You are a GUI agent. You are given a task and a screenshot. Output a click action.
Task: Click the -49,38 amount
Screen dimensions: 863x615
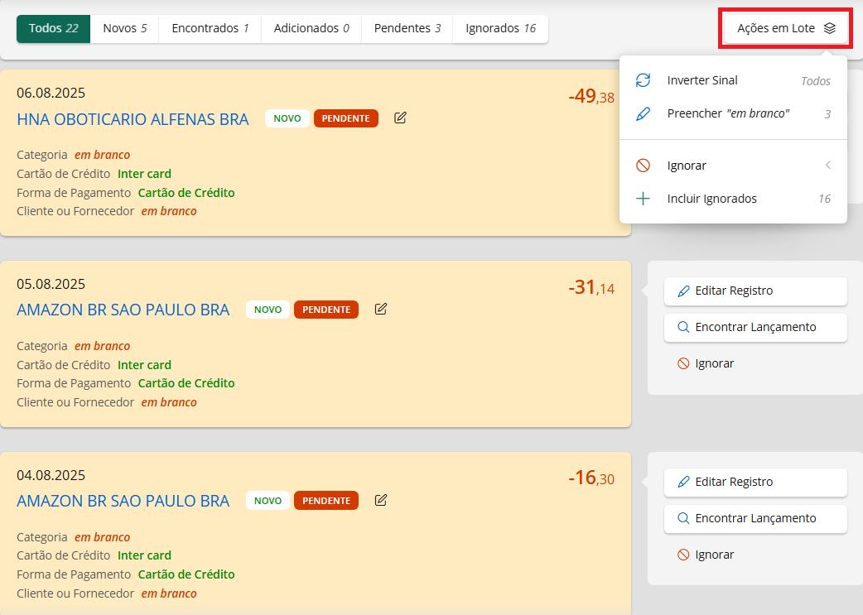click(591, 96)
